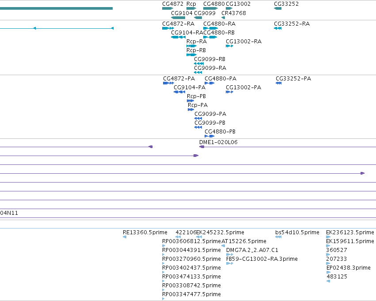This screenshot has height=301, width=376.
Task: Click the arrow glyphs beneath bs54d10.5prime
Action: (x=278, y=237)
